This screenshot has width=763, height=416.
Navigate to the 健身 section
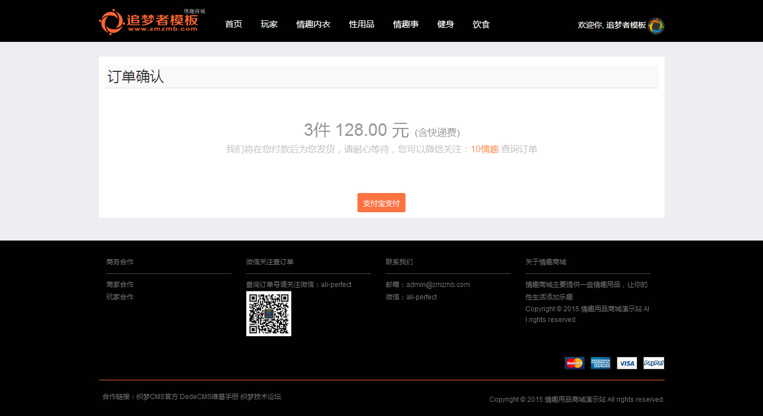(446, 24)
